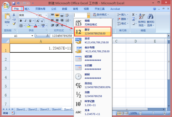Click zoom slider handle
Viewport: 172px width, 117px height.
click(x=153, y=113)
